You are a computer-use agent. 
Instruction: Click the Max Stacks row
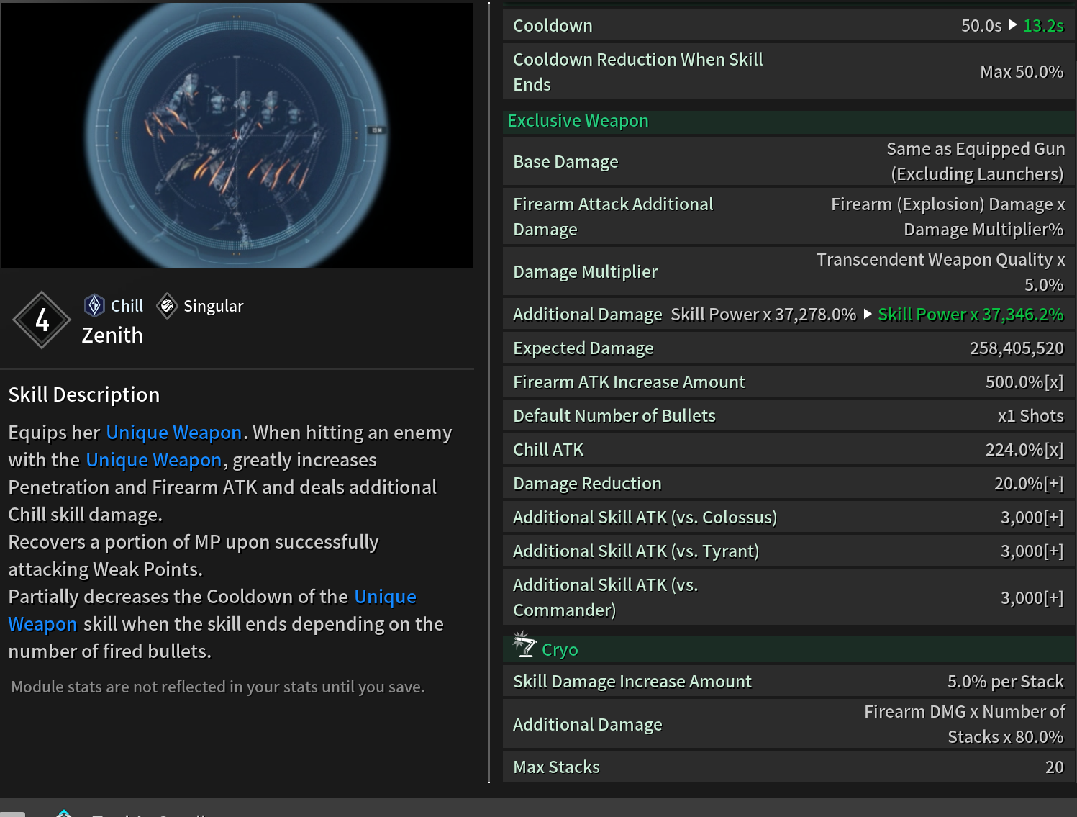coord(789,767)
